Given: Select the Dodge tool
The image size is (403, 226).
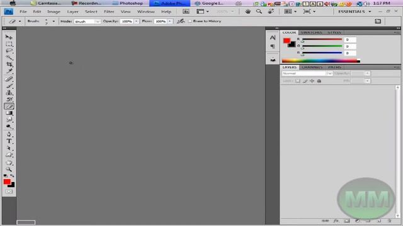Looking at the screenshot, I should pyautogui.click(x=9, y=126).
